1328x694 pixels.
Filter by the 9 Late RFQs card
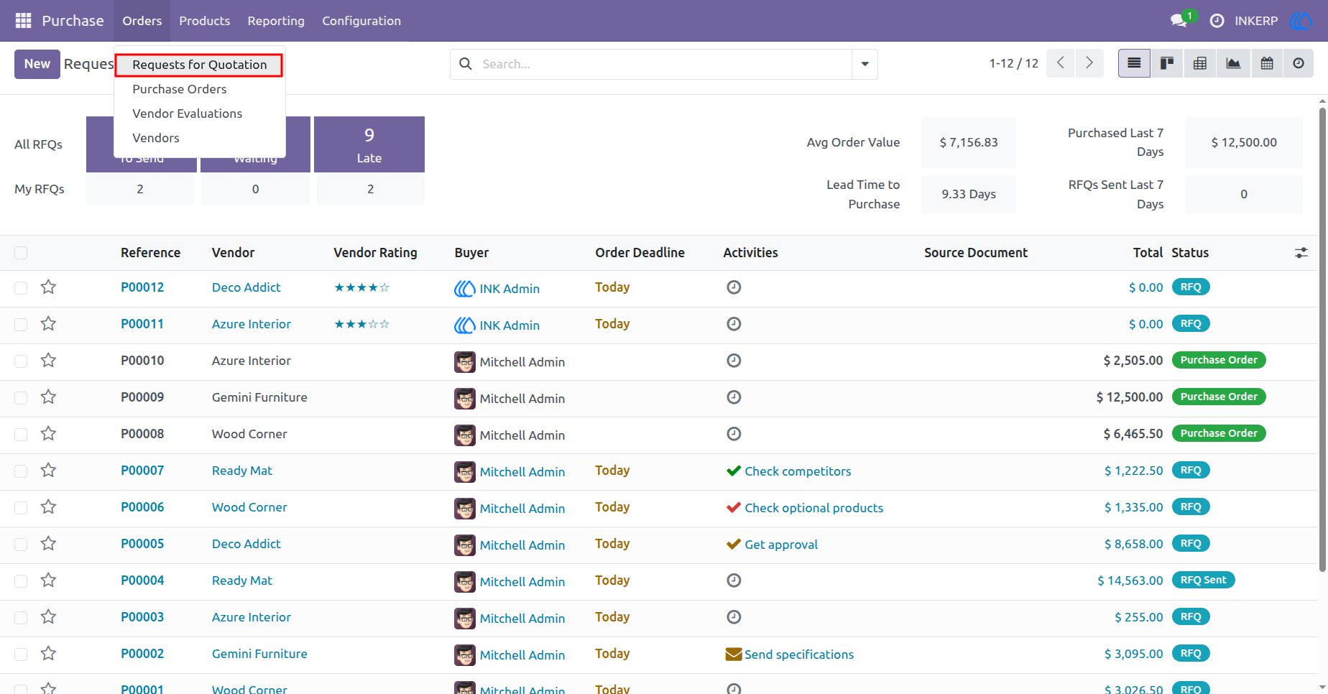[x=369, y=144]
